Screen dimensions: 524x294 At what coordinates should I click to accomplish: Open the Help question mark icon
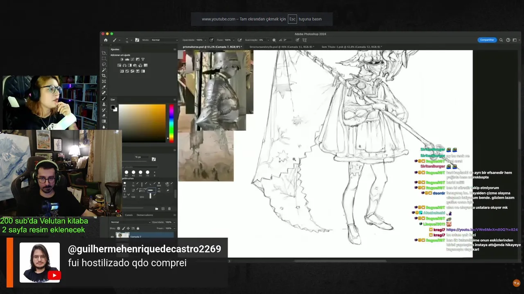tap(508, 40)
